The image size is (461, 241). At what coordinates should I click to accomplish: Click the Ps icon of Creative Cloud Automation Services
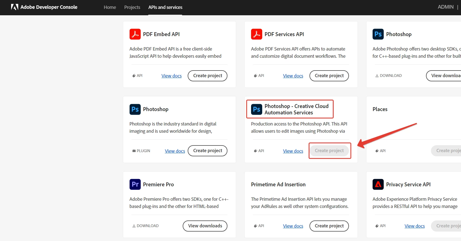[256, 109]
